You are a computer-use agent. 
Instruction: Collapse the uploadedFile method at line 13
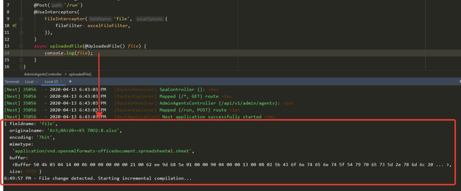(22, 46)
